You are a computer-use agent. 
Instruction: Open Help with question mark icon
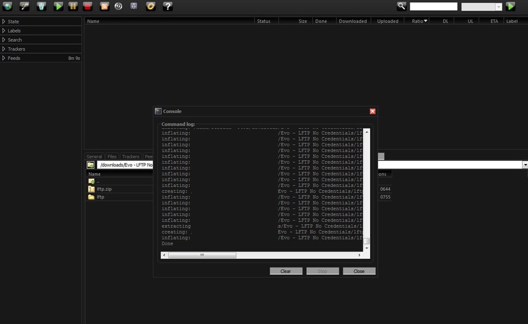pyautogui.click(x=167, y=6)
